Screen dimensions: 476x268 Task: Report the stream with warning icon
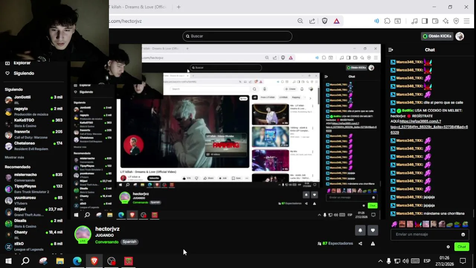373,243
